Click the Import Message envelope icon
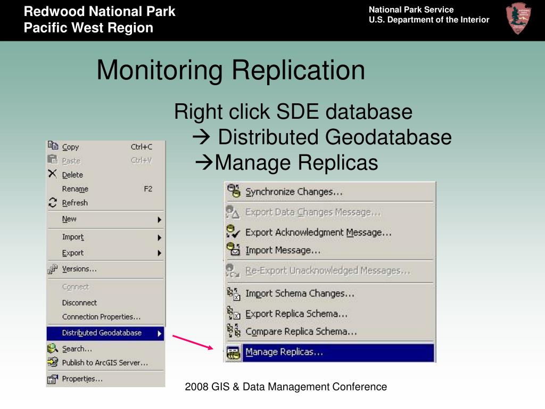Viewport: 545px width, 409px height. [233, 250]
